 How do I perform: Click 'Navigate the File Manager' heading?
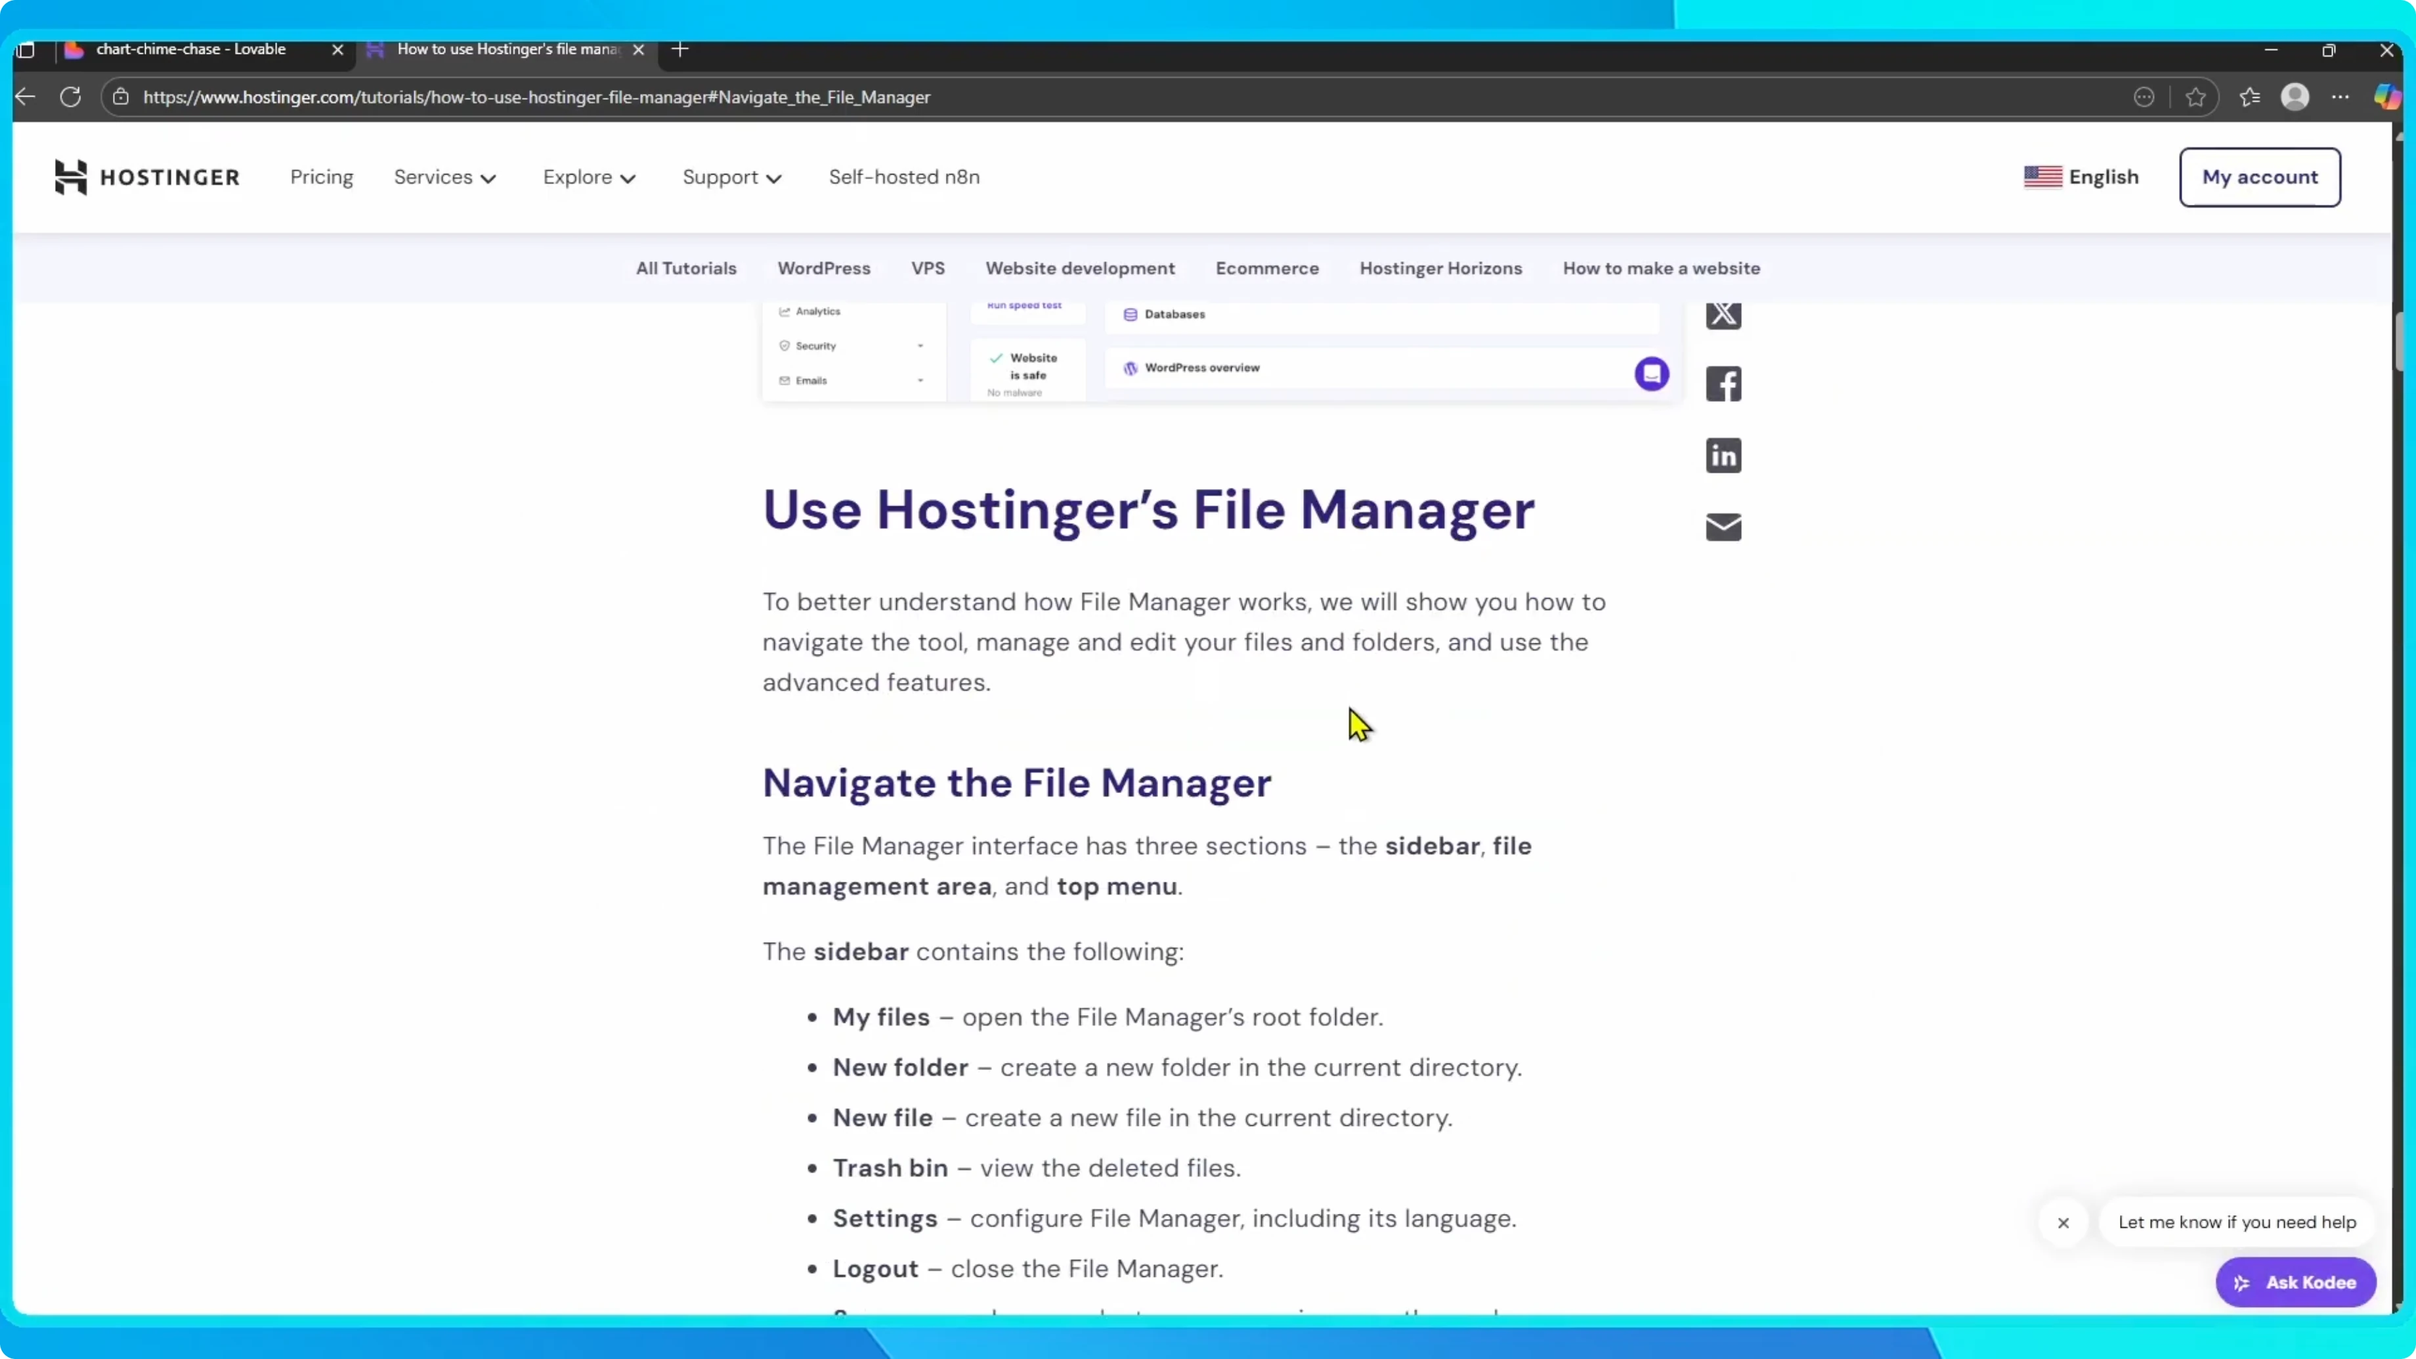[x=1017, y=783]
